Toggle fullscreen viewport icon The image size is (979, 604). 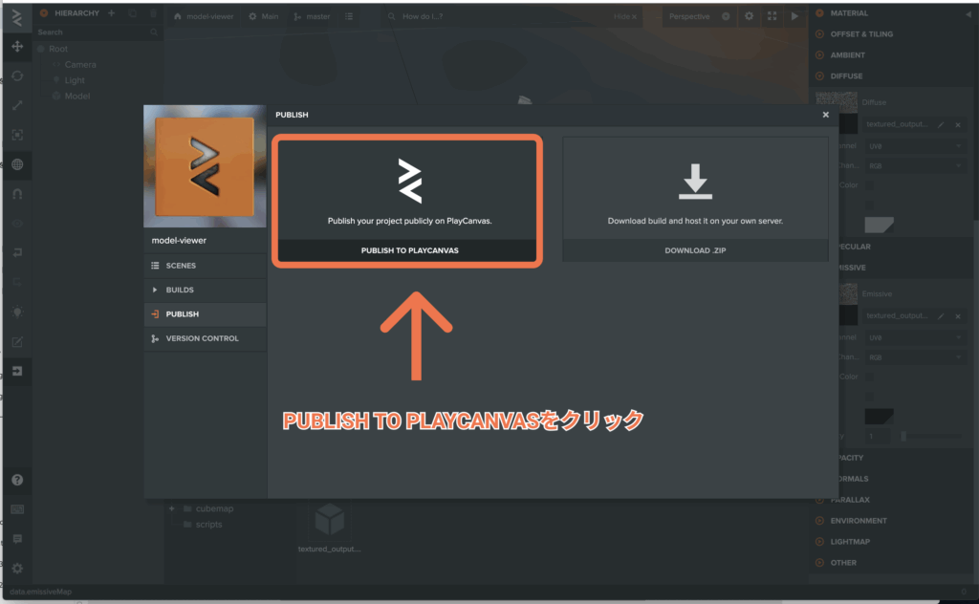pos(772,16)
